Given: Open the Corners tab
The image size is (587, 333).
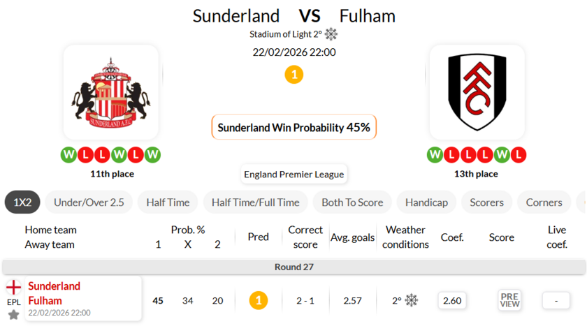Looking at the screenshot, I should (x=544, y=202).
